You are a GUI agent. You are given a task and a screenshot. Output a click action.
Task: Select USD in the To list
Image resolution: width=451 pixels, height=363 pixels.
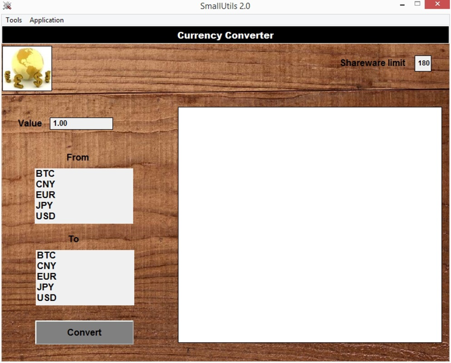(x=85, y=298)
